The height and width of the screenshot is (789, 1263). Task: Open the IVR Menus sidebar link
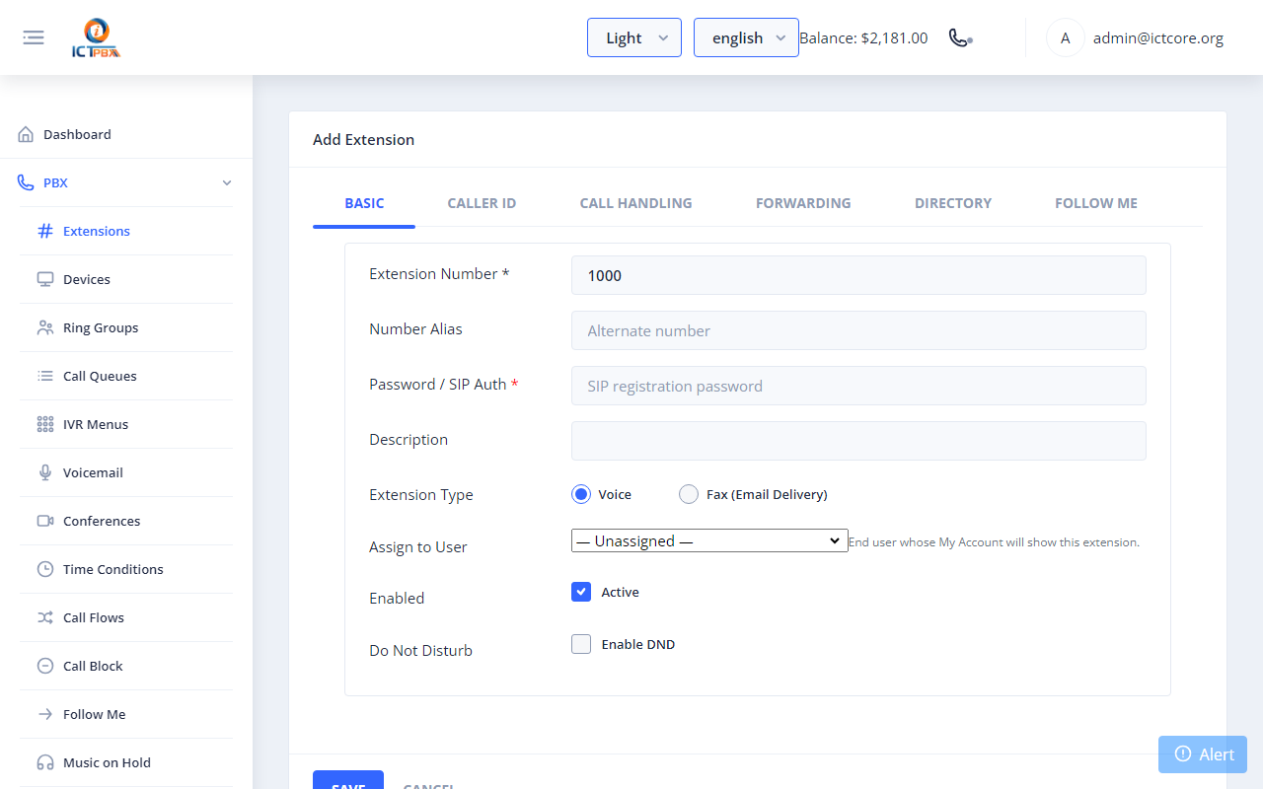[126, 424]
